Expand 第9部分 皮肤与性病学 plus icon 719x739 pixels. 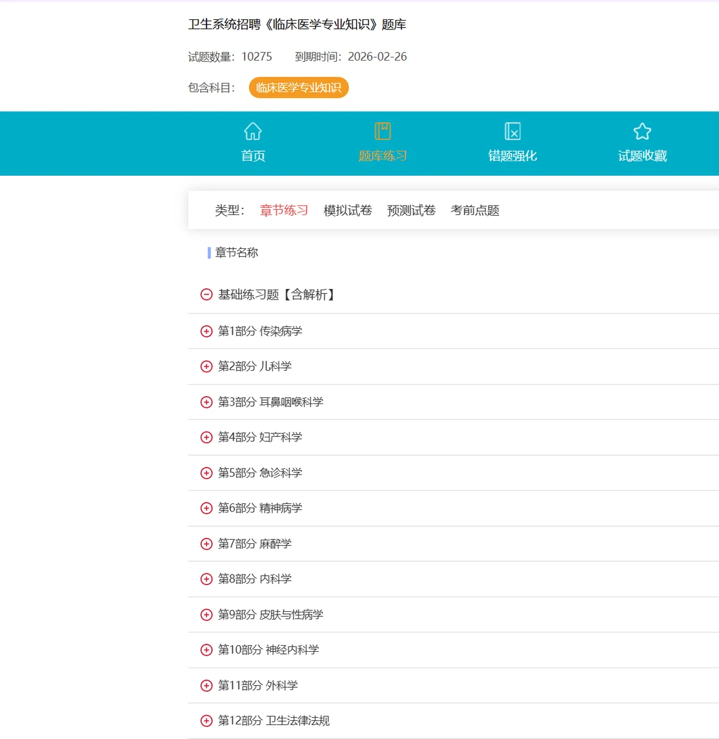[x=206, y=615]
